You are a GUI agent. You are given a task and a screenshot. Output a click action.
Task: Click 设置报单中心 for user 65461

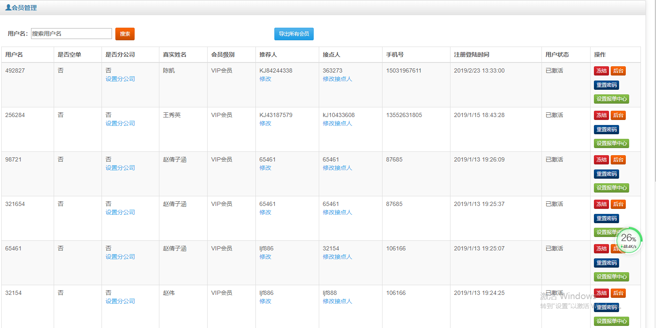(x=612, y=277)
